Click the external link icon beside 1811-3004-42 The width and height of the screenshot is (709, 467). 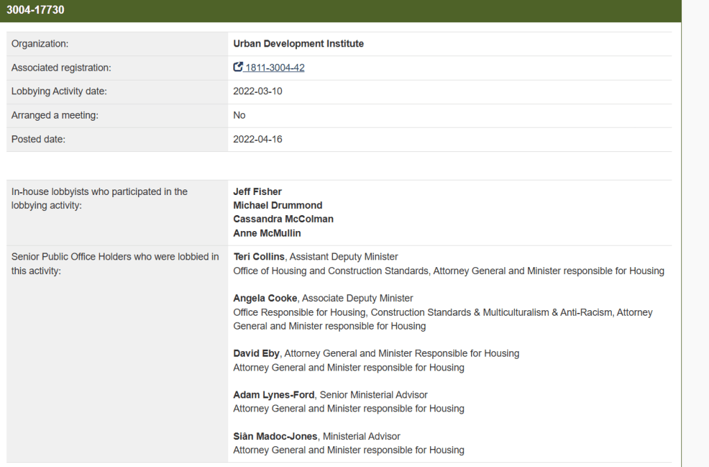[x=238, y=67]
